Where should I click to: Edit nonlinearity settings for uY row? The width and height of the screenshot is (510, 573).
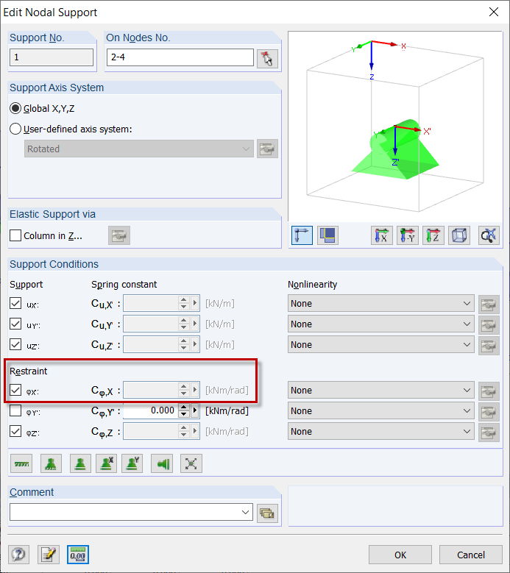click(x=489, y=324)
